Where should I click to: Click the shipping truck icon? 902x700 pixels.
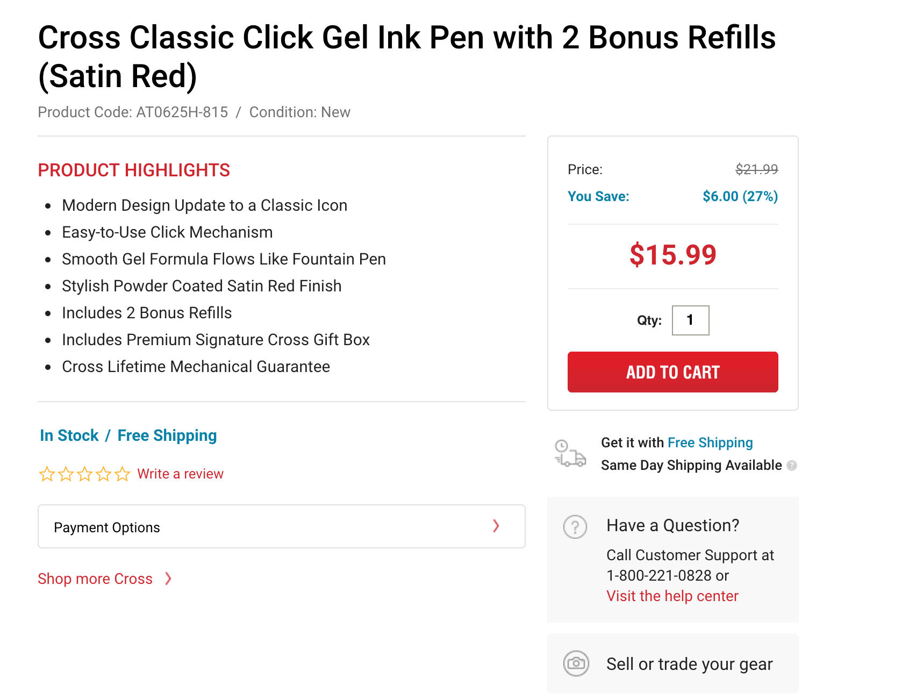[570, 454]
